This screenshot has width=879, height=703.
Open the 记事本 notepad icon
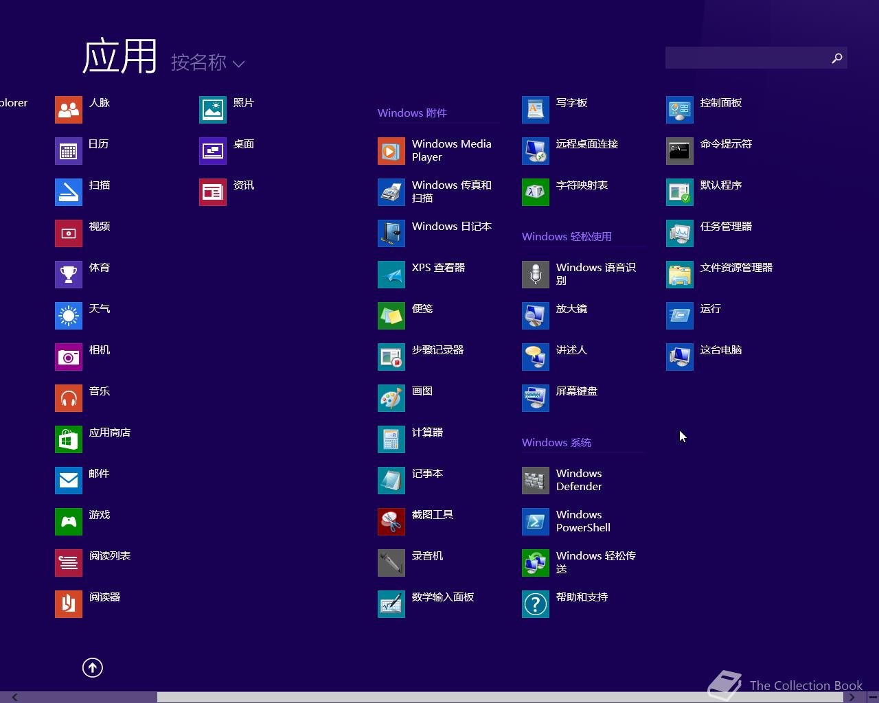(x=391, y=481)
